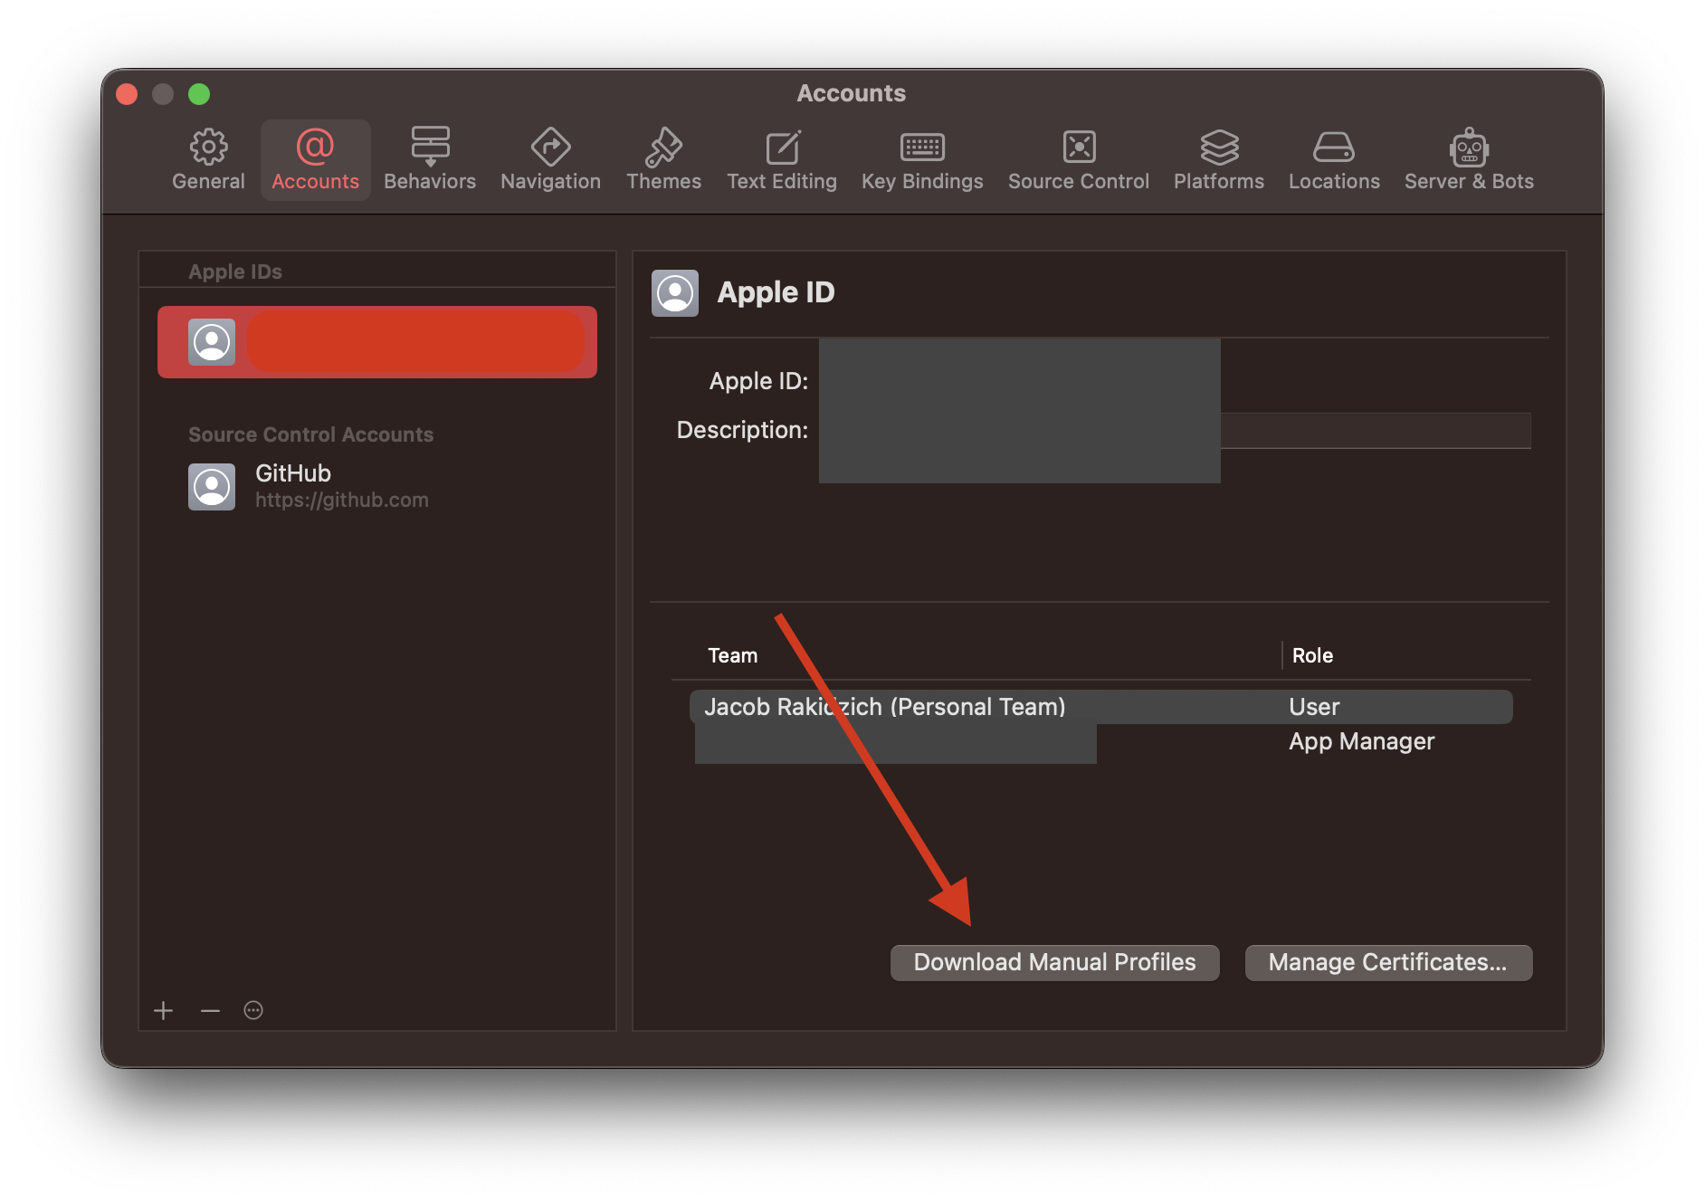Screen dimensions: 1705x1202
Task: Open the General preferences gear icon
Action: (208, 147)
